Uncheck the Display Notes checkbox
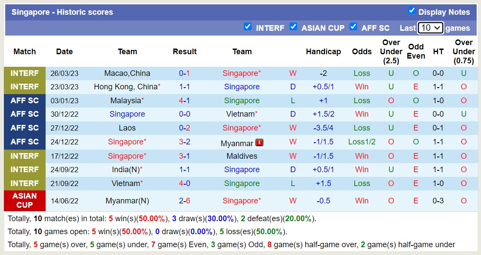481x255 pixels. (411, 11)
